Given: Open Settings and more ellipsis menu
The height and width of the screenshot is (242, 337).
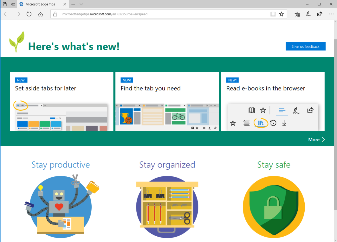Looking at the screenshot, I should pyautogui.click(x=331, y=14).
